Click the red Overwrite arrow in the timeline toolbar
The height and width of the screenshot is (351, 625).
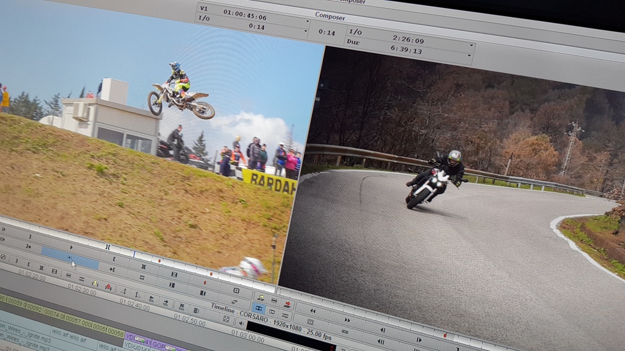109,286
